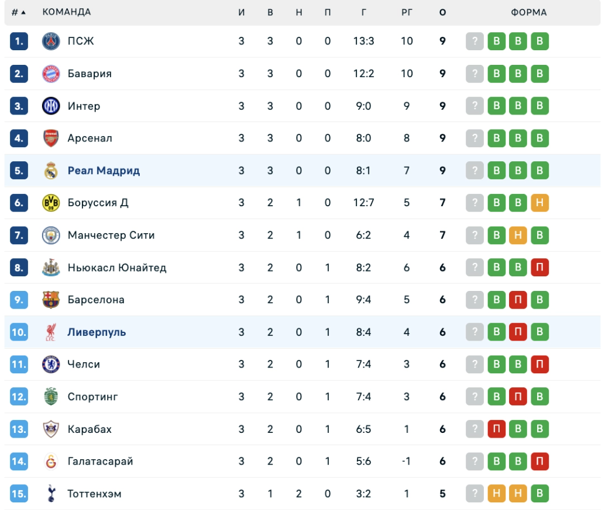The width and height of the screenshot is (605, 510).
Task: Click the Arsenal club crest icon
Action: pyautogui.click(x=51, y=138)
